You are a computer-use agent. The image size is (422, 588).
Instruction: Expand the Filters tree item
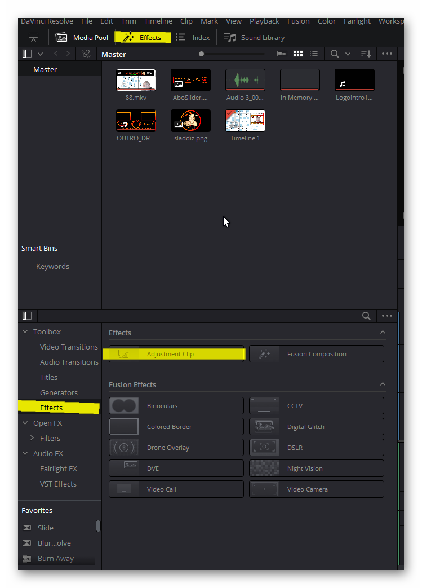33,438
